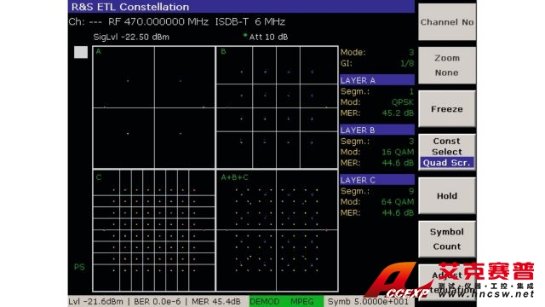Image resolution: width=545 pixels, height=307 pixels.
Task: Select the Layer B 16 QAM constellation quadrant
Action: point(277,107)
